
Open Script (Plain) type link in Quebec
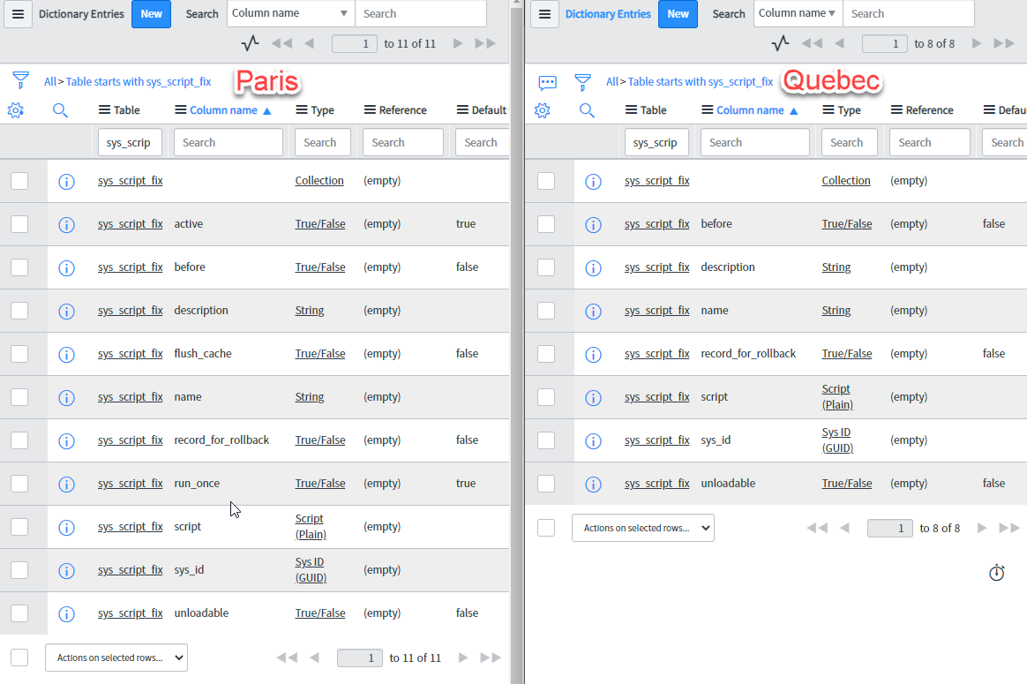pyautogui.click(x=837, y=397)
